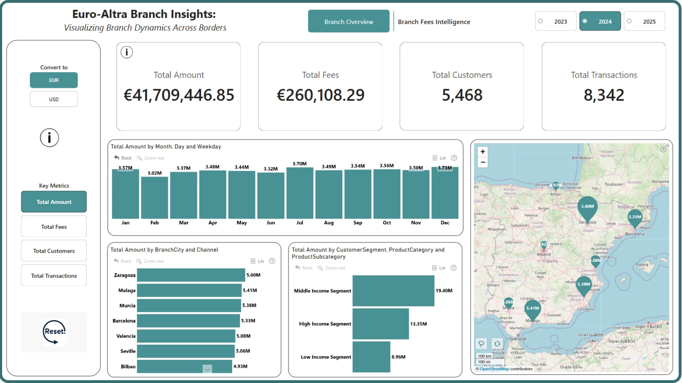Expand the chevron at bottom of BranchCity chart
The height and width of the screenshot is (383, 682).
coord(207,369)
